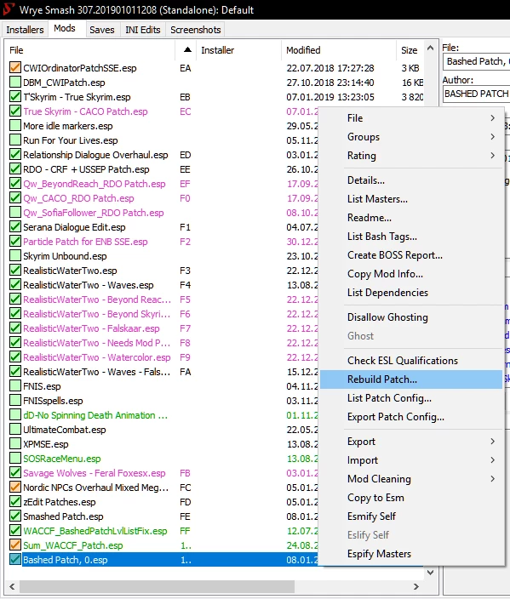Open Readme... from context menu
The width and height of the screenshot is (510, 599).
[411, 217]
